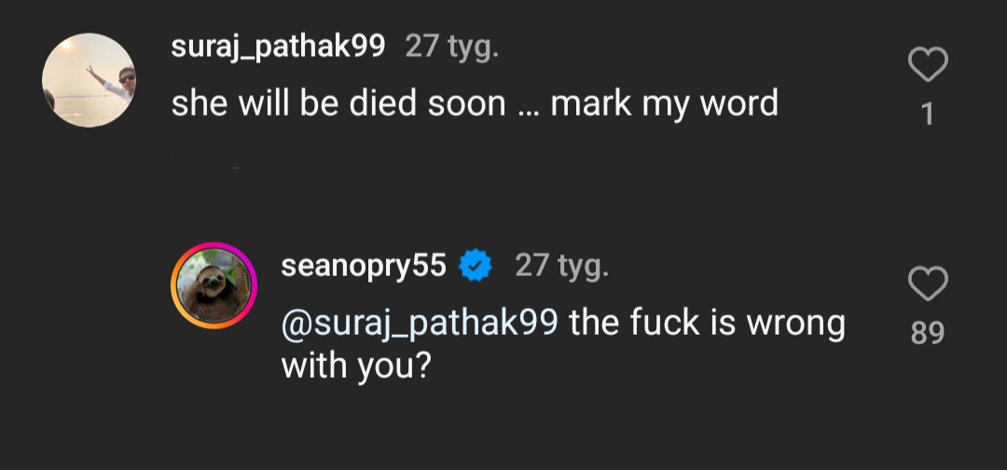Tap the heart on seanopry55's reply

[927, 283]
